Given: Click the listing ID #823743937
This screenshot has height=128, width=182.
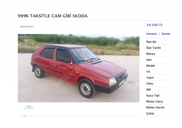Looking at the screenshot, I should (x=27, y=27).
